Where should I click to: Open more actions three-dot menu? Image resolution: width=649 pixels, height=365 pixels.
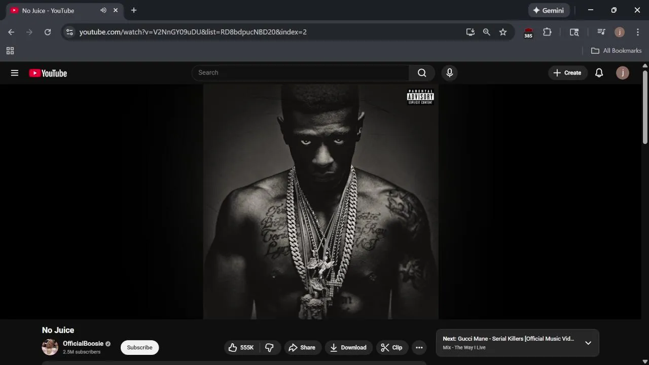(x=419, y=347)
